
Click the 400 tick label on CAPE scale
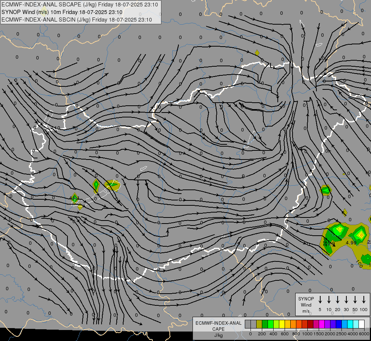tap(273, 334)
